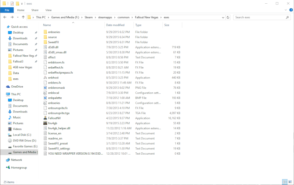Open the View ribbon tab
Screen dimensions: 294x185
pos(49,10)
